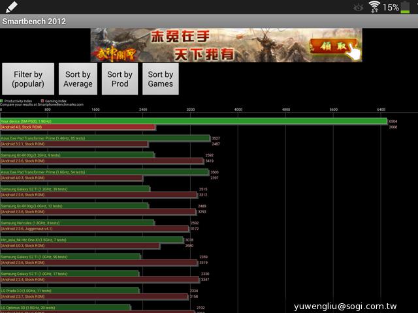Select the Htc_asia_hk Htc One Xl bar
The height and width of the screenshot is (313, 418).
point(91,240)
